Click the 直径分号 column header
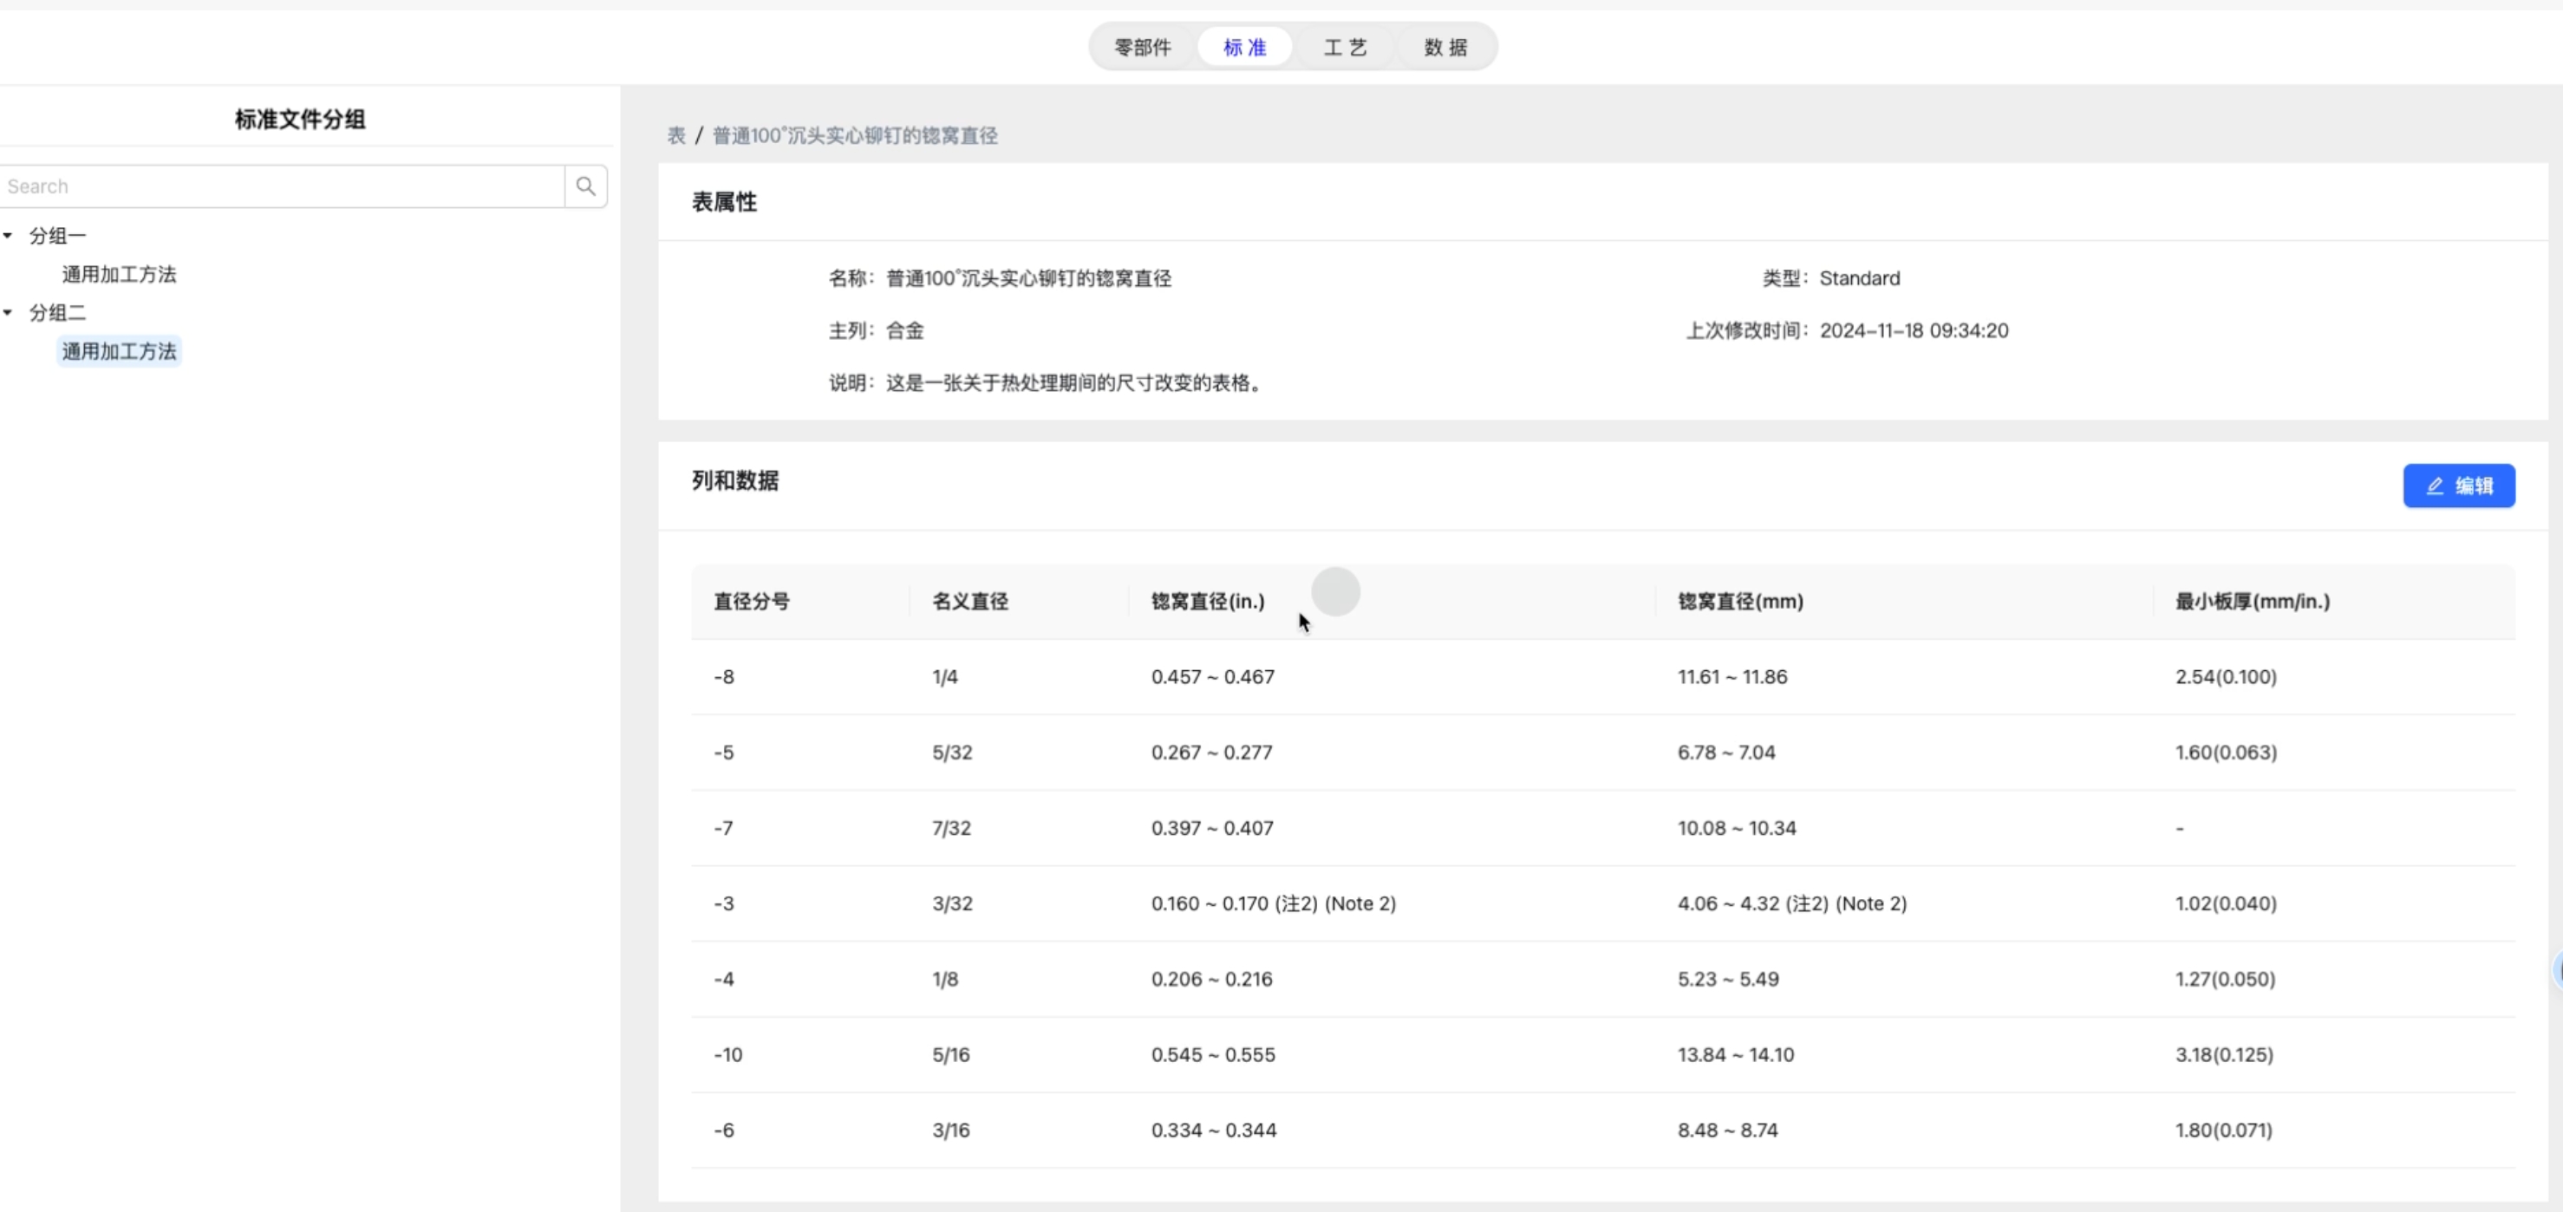Screen dimensions: 2563x1212 [x=751, y=601]
